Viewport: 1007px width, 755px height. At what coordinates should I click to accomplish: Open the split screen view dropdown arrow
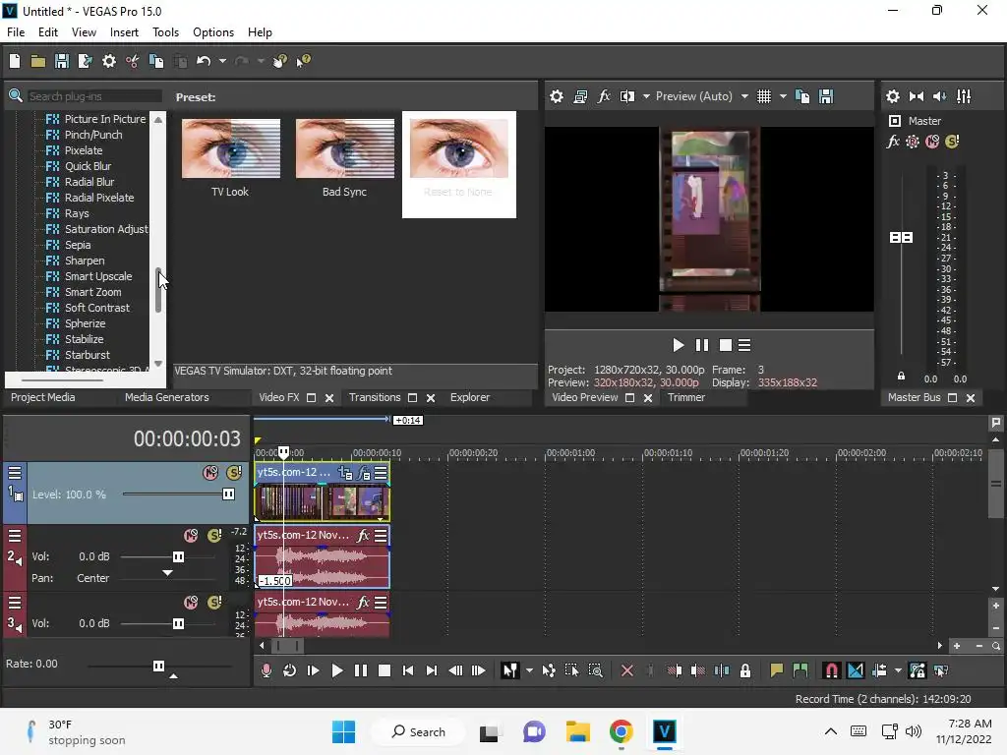point(646,96)
